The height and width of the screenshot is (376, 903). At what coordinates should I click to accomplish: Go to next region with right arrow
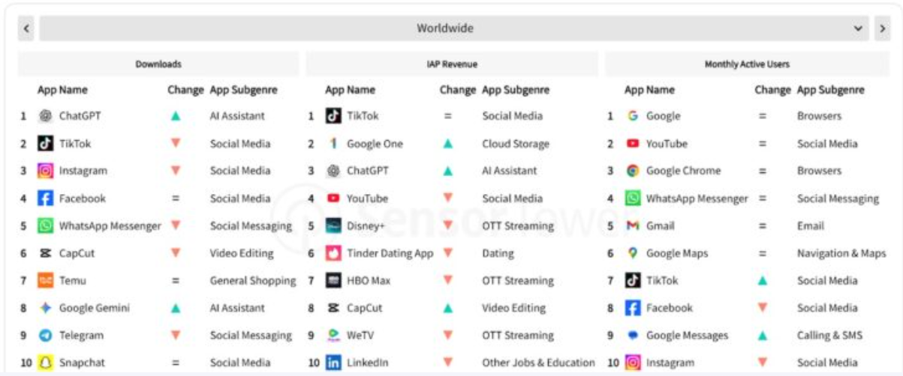coord(882,28)
